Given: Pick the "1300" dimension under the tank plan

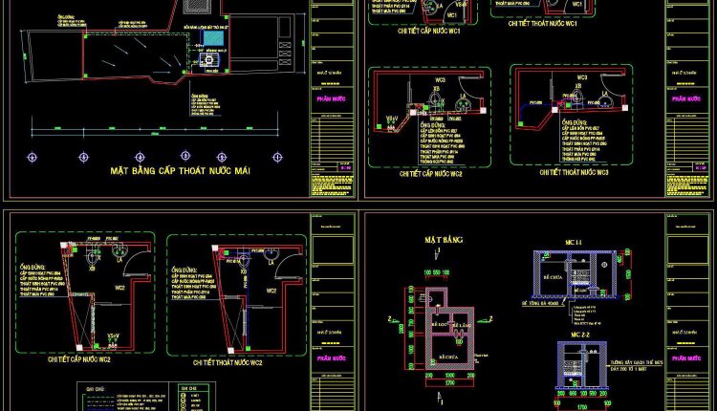Looking at the screenshot, I should pyautogui.click(x=449, y=376).
